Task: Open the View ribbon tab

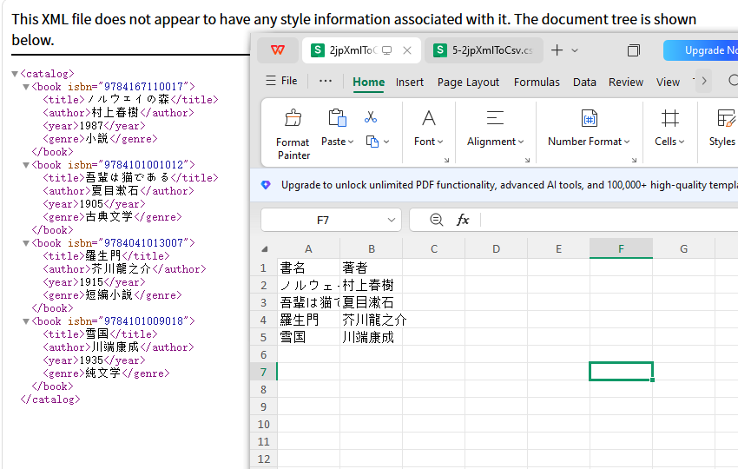Action: pyautogui.click(x=668, y=82)
